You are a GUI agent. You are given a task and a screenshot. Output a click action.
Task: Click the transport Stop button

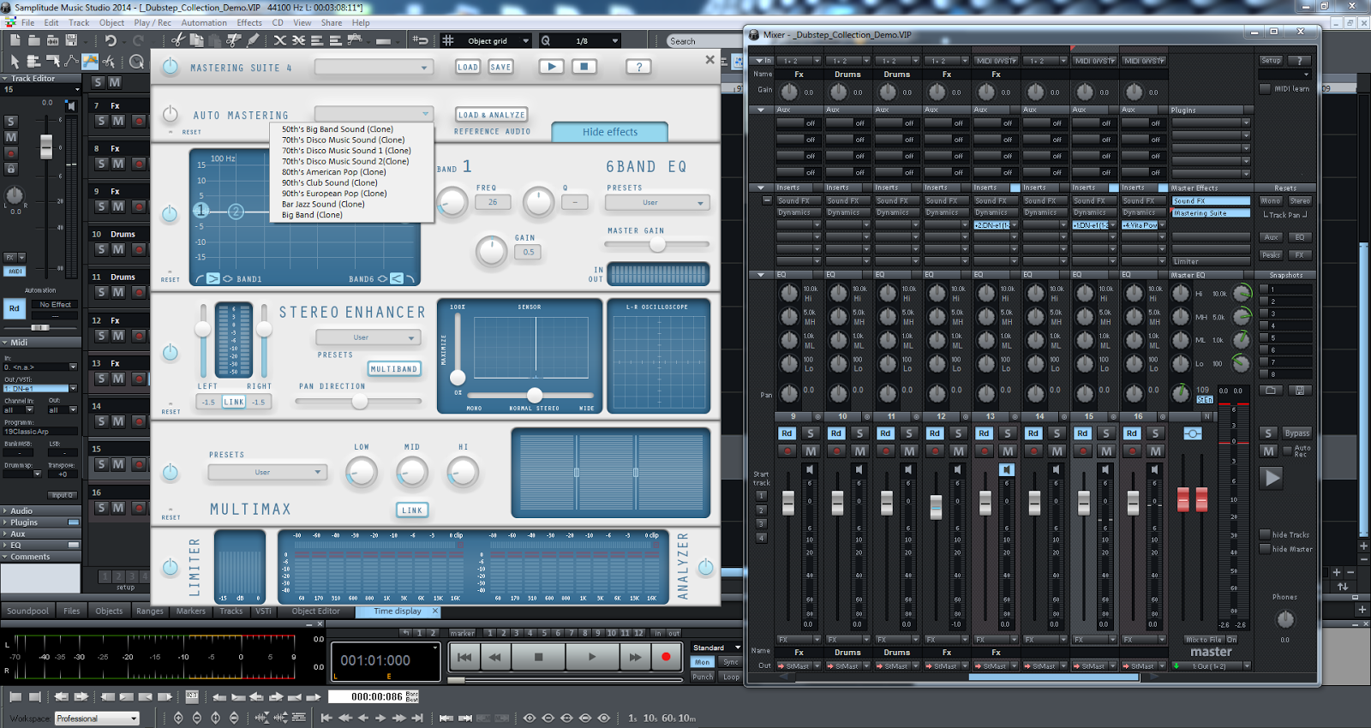539,657
